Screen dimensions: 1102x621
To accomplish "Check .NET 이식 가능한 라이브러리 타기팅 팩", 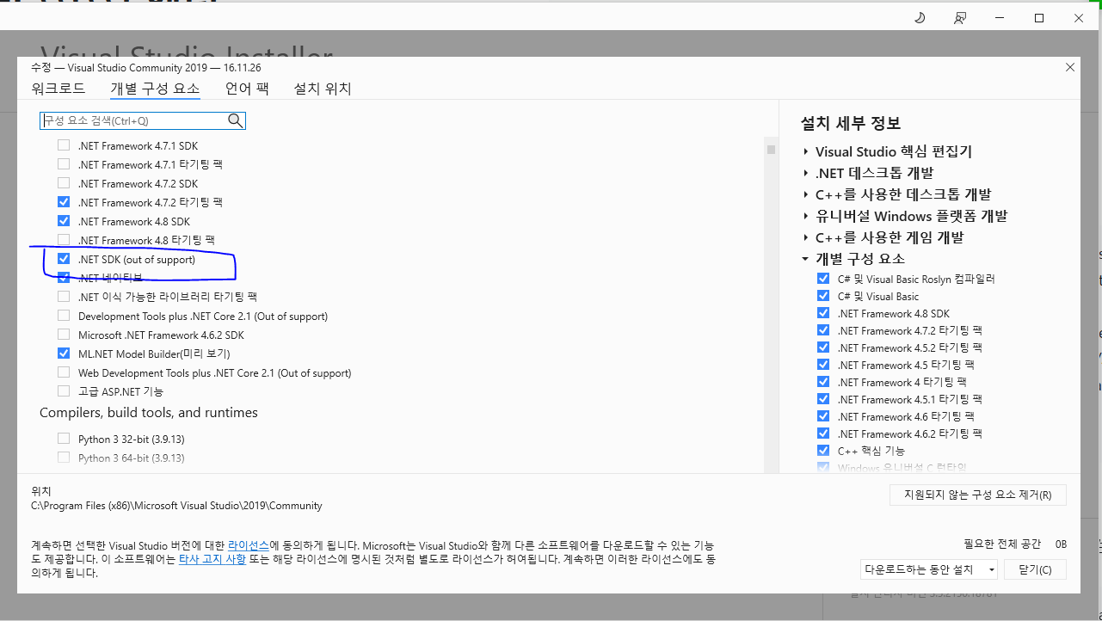I will click(64, 297).
